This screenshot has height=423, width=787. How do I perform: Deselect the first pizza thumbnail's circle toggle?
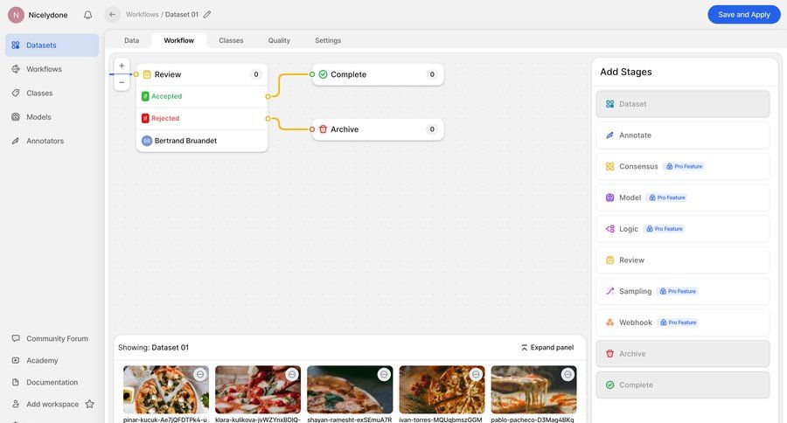pos(200,374)
